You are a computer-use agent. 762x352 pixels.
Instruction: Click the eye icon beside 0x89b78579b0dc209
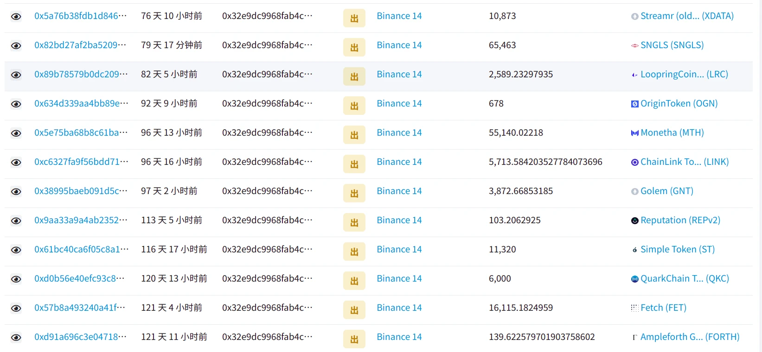tap(16, 75)
